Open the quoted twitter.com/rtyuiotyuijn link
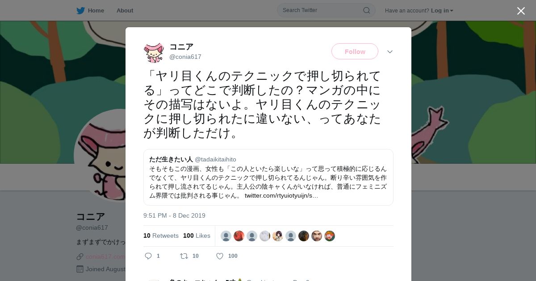Image resolution: width=536 pixels, height=281 pixels. click(281, 195)
